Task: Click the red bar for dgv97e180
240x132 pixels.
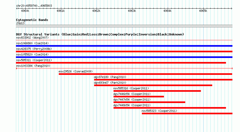Action: pyautogui.click(x=163, y=80)
